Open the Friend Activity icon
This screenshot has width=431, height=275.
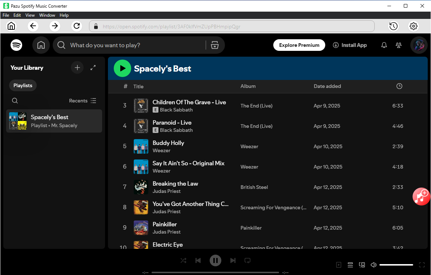(x=399, y=45)
